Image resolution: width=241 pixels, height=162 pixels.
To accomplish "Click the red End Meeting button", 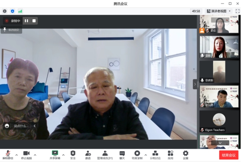I will [x=229, y=155].
